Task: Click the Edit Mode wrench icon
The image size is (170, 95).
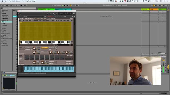Action: (x=19, y=16)
